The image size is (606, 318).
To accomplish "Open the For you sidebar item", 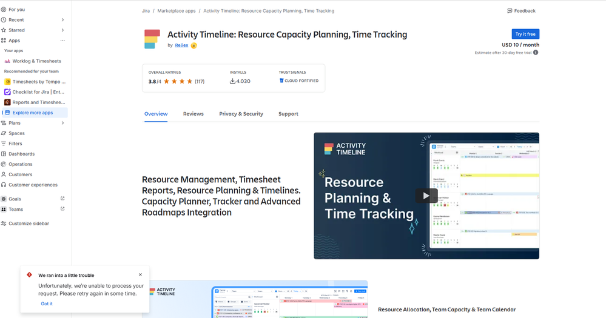I will click(16, 9).
